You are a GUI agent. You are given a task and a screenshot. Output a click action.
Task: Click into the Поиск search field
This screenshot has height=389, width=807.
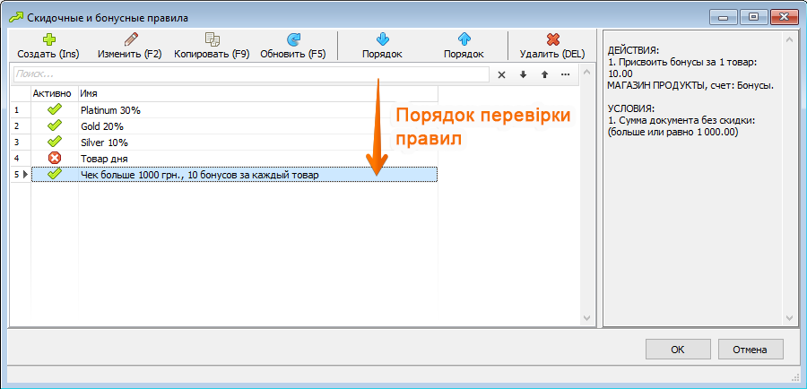click(251, 74)
